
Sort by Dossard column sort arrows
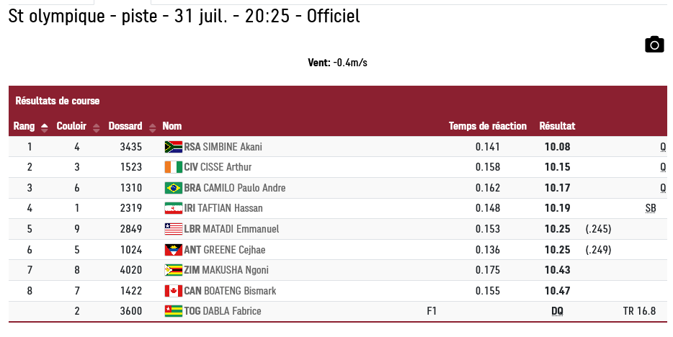[152, 127]
